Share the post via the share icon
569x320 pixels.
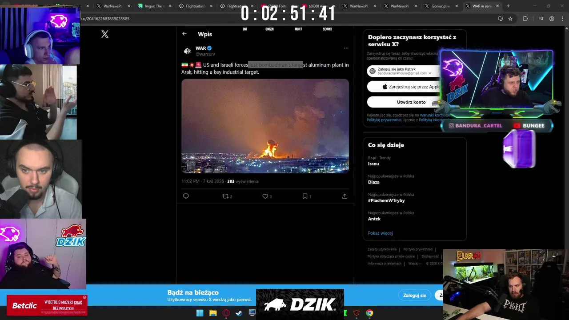[345, 196]
